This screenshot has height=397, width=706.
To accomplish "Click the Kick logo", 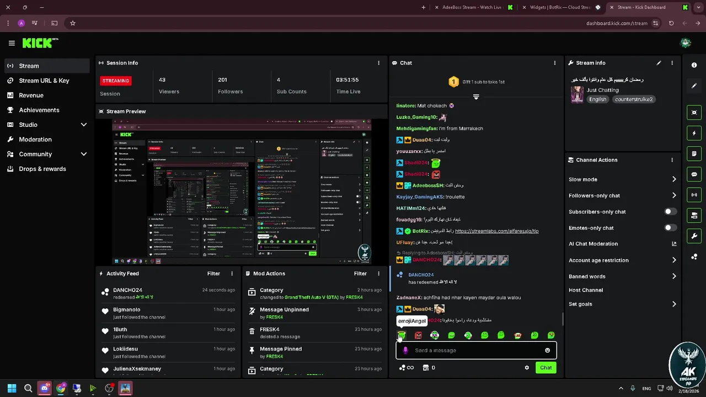I will 40,43.
